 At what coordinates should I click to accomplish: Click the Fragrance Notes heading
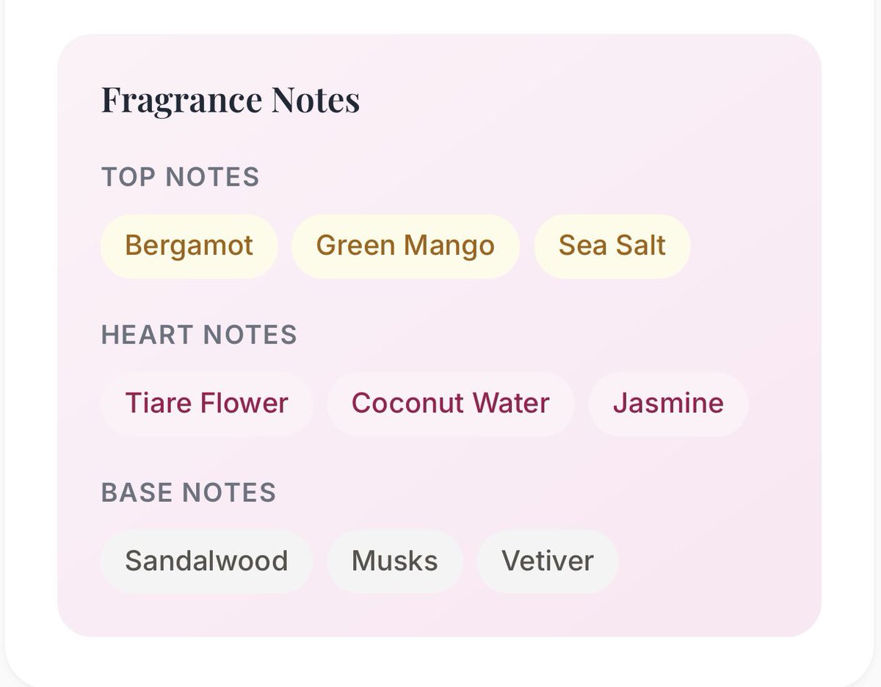tap(231, 100)
